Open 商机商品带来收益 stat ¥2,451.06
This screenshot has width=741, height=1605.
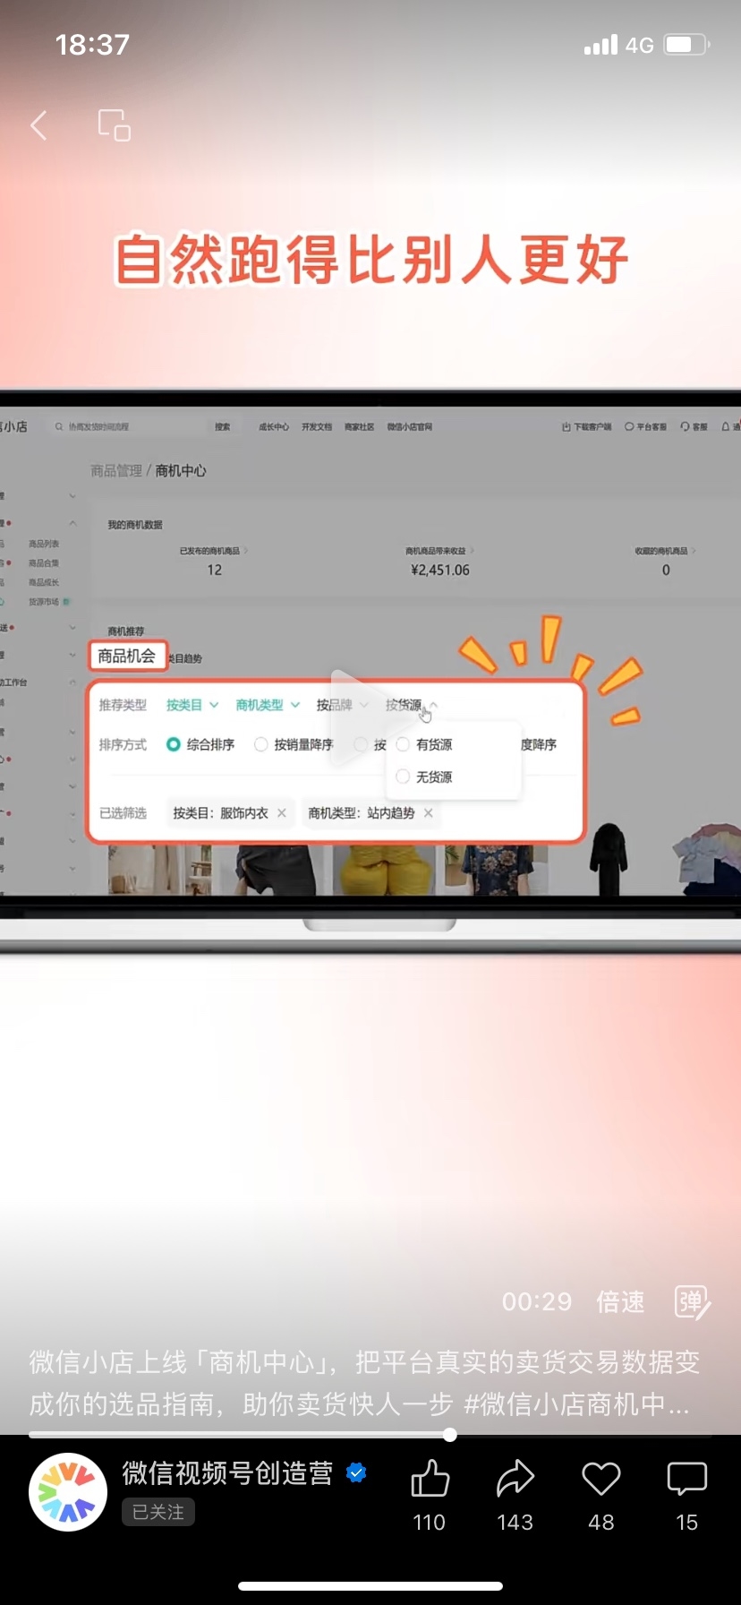(439, 562)
